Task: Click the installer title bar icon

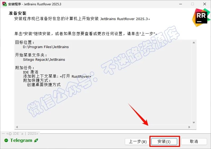Action: [x=4, y=4]
